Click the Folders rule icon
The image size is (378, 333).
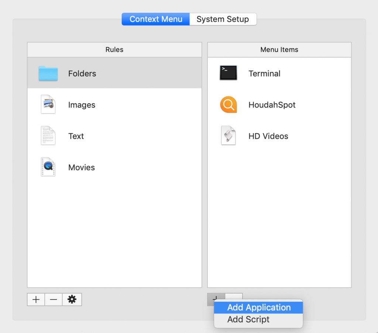click(48, 73)
